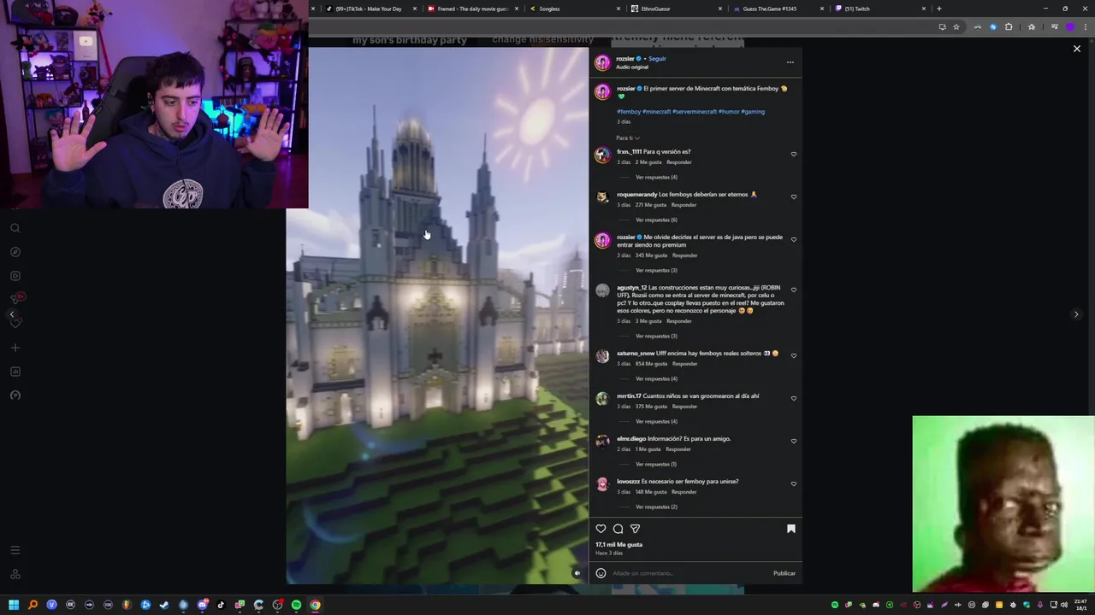Viewport: 1095px width, 615px height.
Task: Open Messages with the notification badge in the sidebar
Action: 15,299
